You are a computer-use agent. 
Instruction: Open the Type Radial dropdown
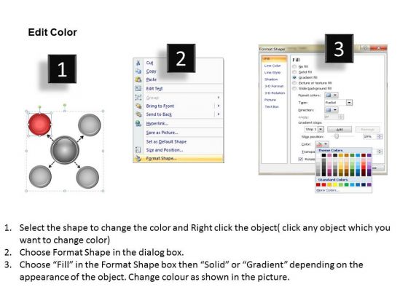click(339, 103)
